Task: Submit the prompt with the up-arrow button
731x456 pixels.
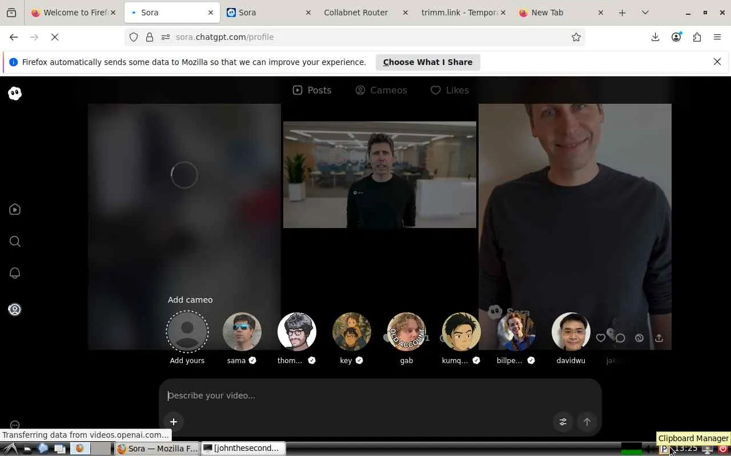Action: pos(587,422)
